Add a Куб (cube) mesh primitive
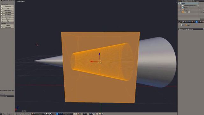The width and height of the screenshot is (204, 115). click(x=7, y=8)
